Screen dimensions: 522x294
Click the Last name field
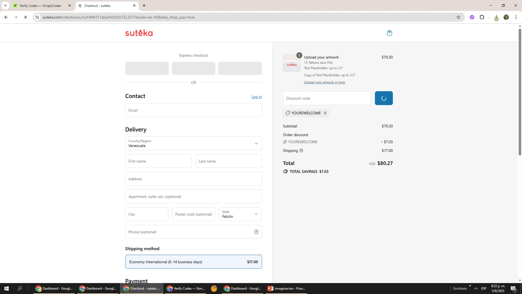(x=229, y=161)
